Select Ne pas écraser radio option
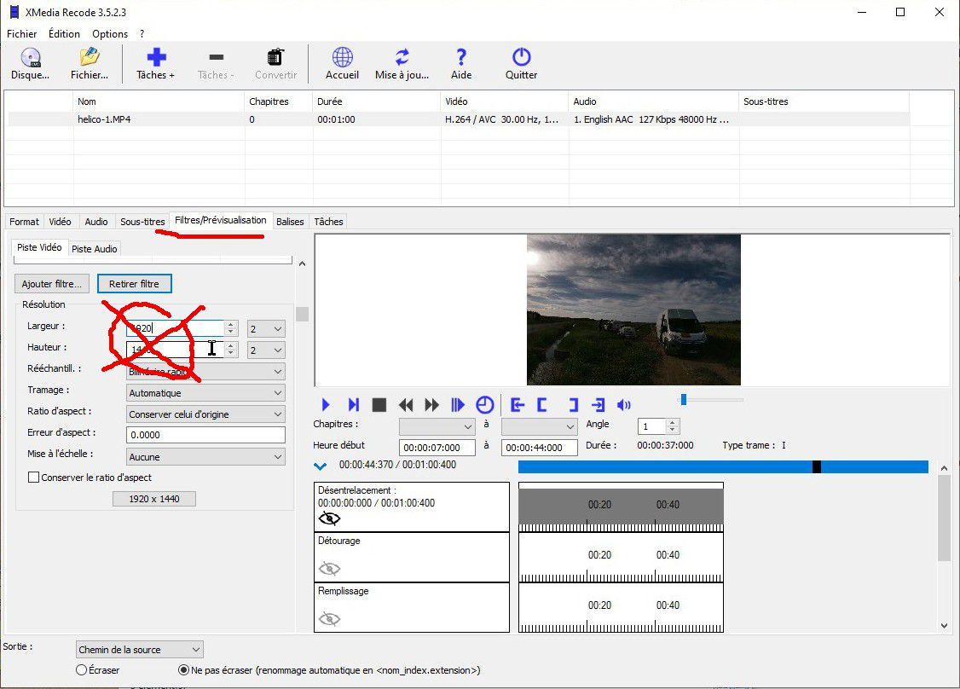The image size is (960, 689). (x=183, y=670)
